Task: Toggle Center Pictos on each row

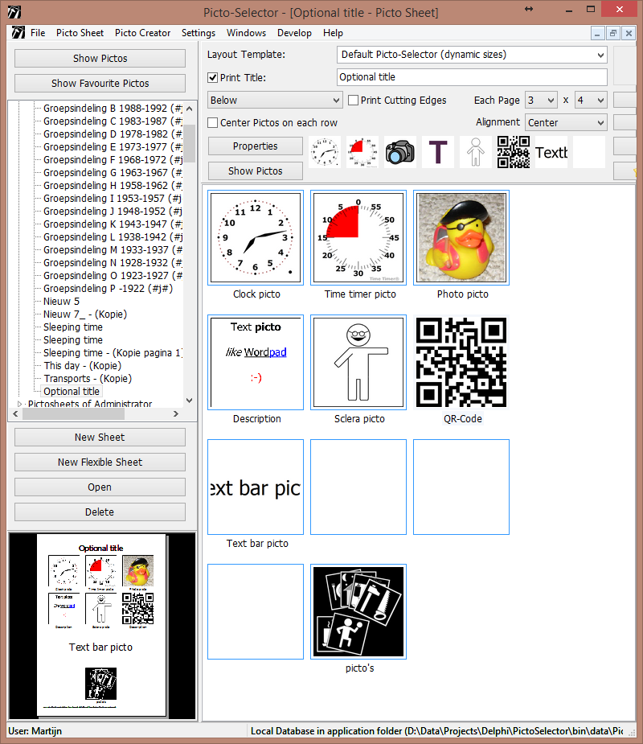Action: [213, 123]
